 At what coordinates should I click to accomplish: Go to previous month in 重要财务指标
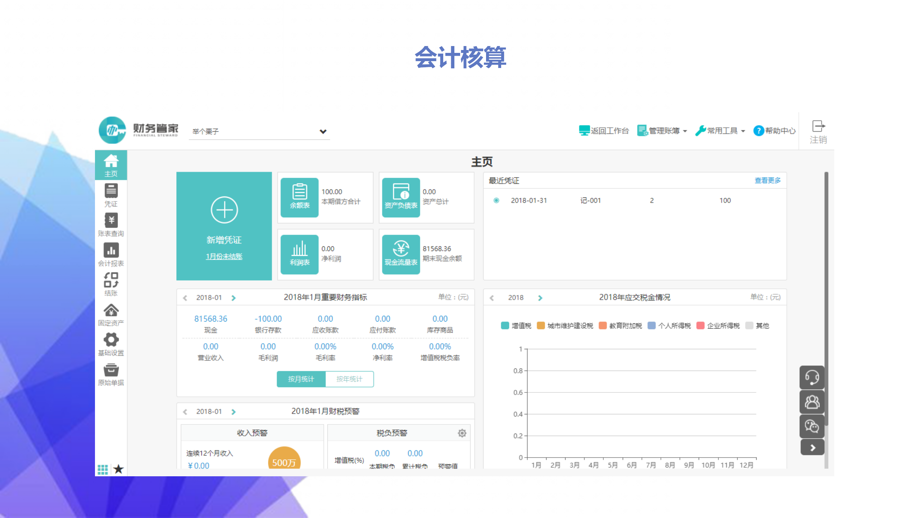pyautogui.click(x=185, y=298)
